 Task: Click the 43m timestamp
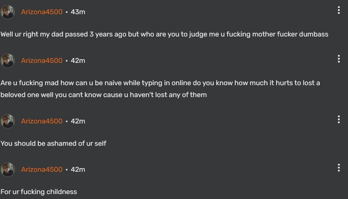click(78, 12)
